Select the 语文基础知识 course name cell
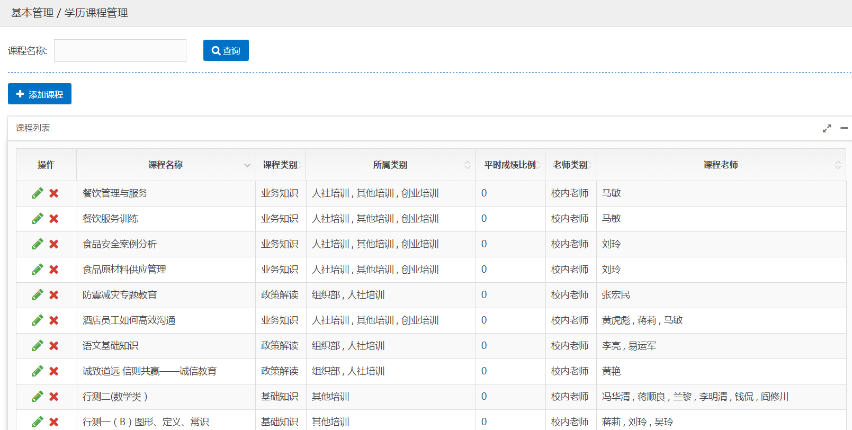 [x=166, y=346]
